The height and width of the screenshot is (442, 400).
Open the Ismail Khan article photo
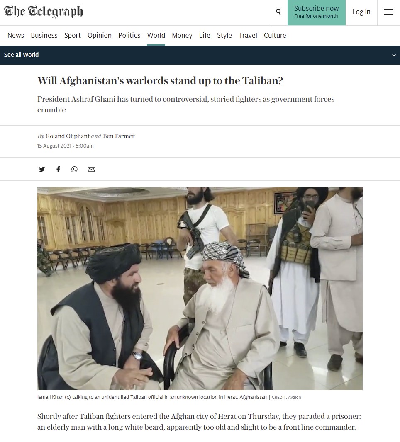click(x=200, y=288)
